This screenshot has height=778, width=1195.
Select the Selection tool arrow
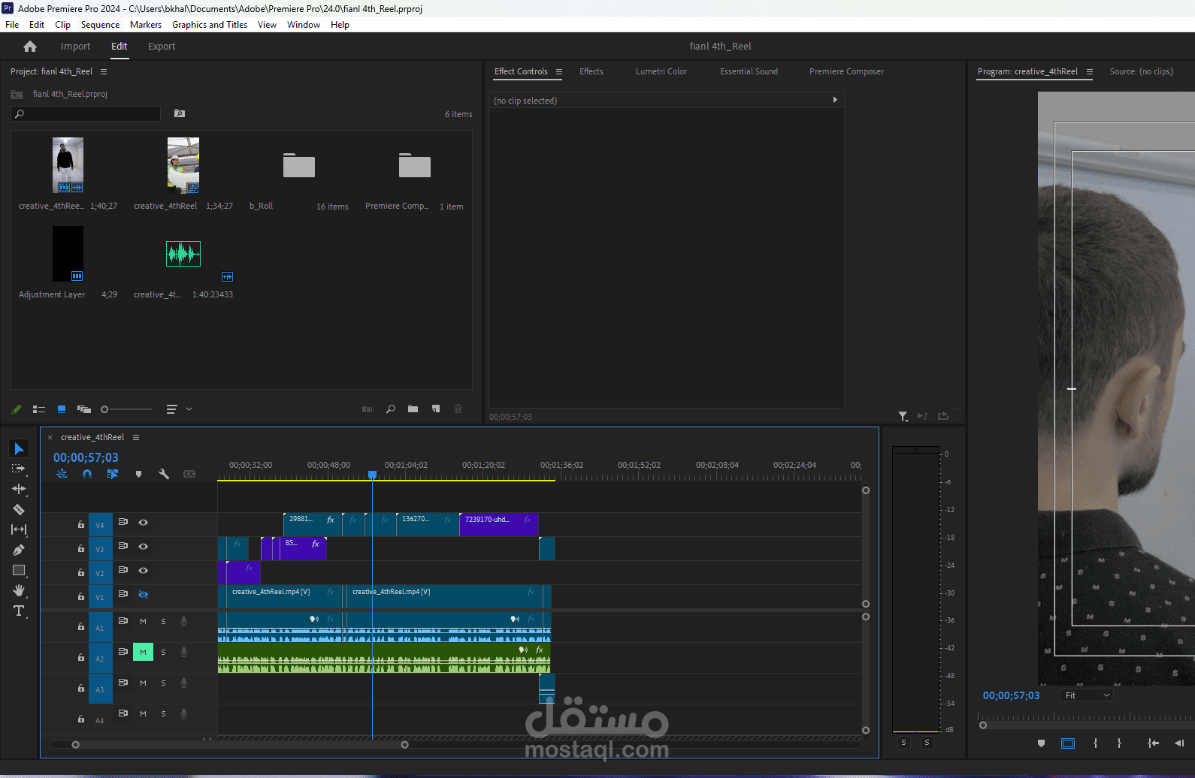[x=19, y=449]
